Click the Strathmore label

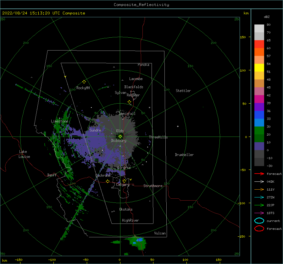tap(153, 186)
